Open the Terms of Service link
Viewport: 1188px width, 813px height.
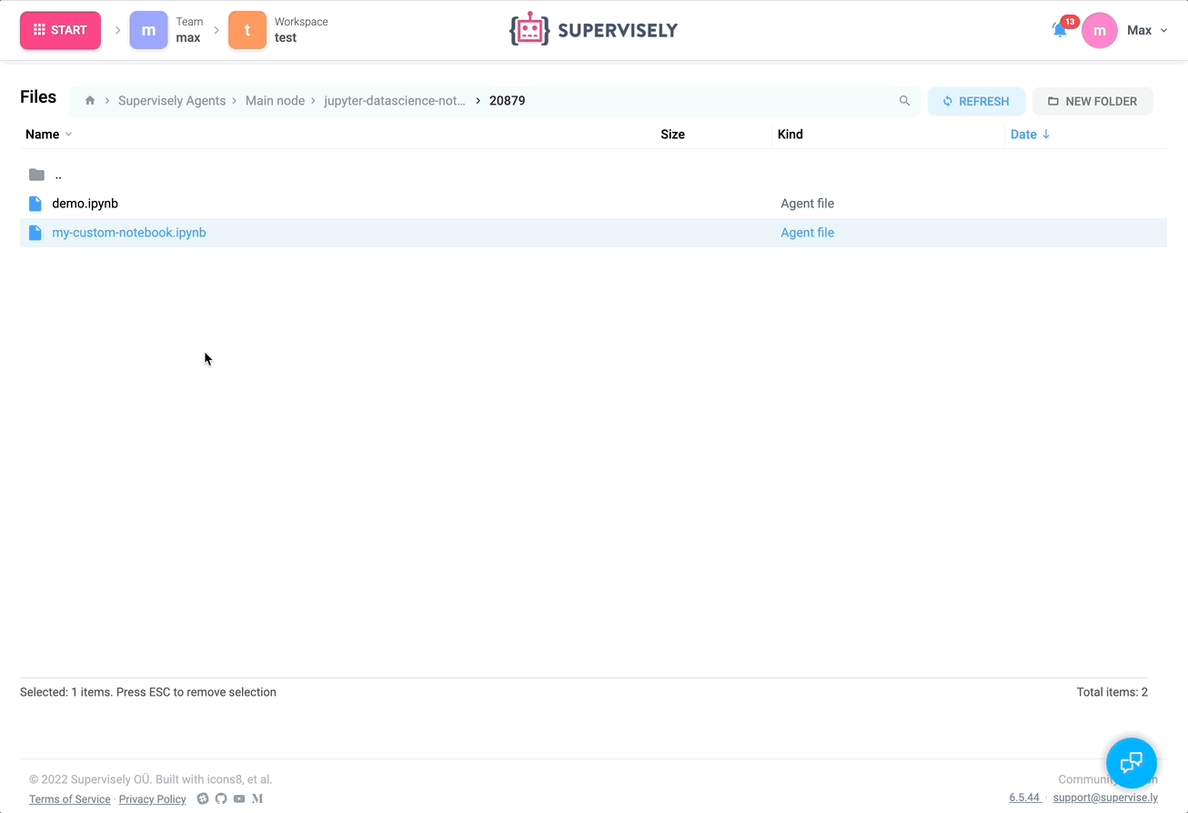(x=69, y=798)
